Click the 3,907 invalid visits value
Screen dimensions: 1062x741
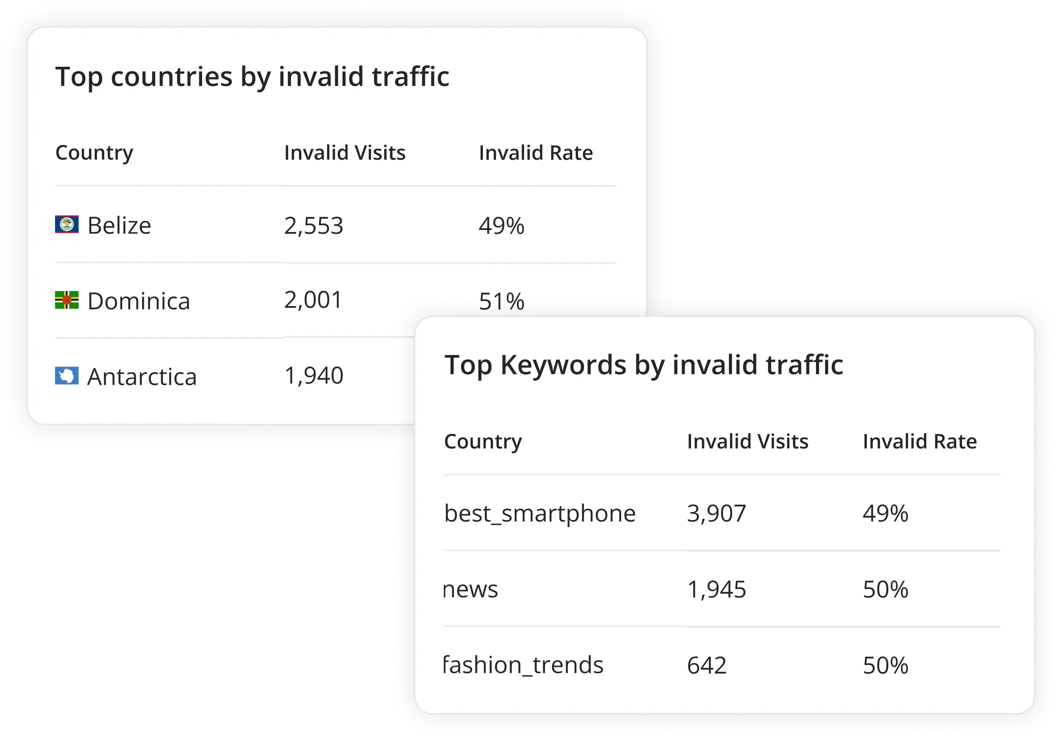point(716,514)
